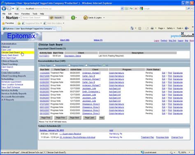Click the Norton Safe Search field
Viewport: 195px width, 155px height.
tap(35, 18)
